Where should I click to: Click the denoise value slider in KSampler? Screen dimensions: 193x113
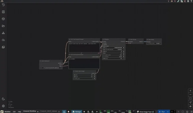114,59
